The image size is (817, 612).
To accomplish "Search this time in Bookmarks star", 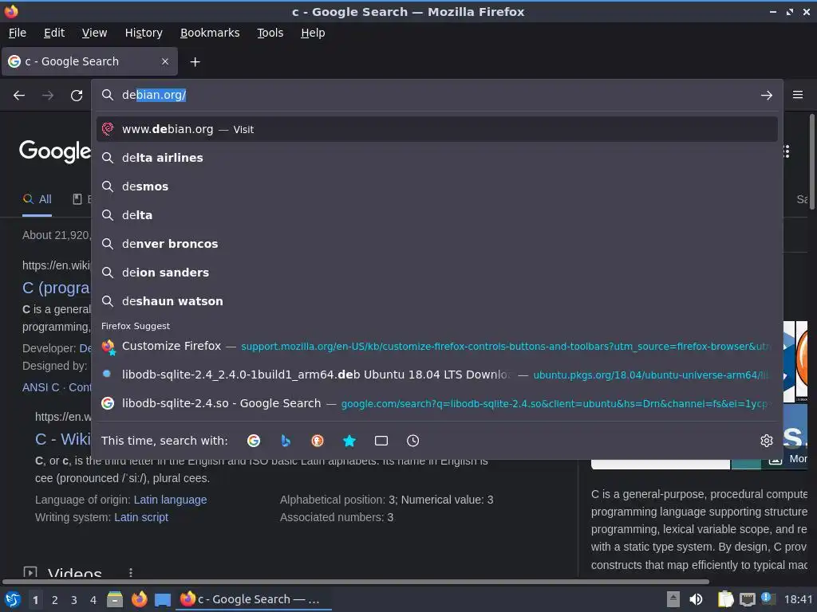I will (x=349, y=441).
